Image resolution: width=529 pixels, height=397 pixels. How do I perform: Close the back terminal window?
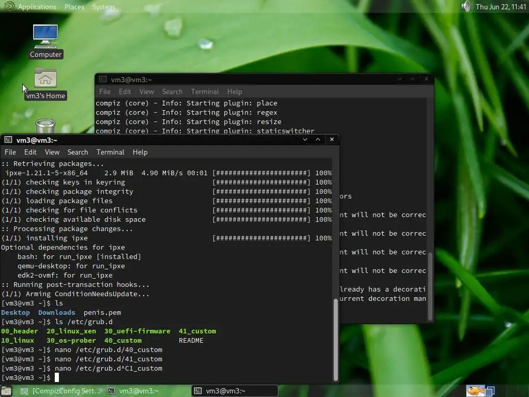point(426,79)
